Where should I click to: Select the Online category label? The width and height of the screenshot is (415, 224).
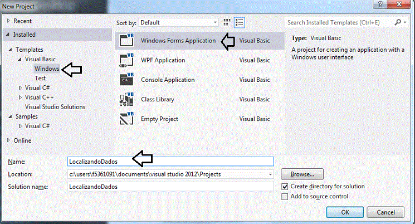[22, 140]
